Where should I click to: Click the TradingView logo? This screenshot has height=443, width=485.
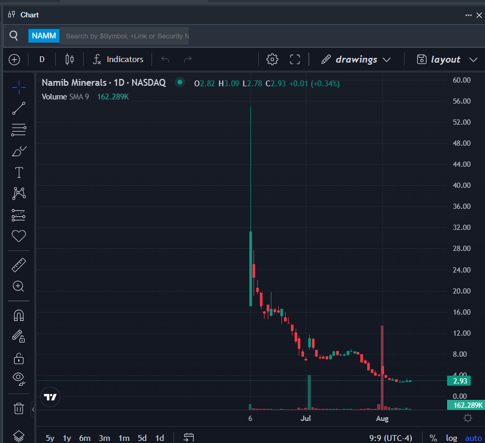pyautogui.click(x=50, y=397)
